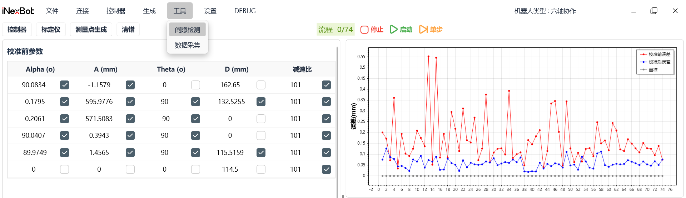Viewport: 686px width, 198px height.
Task: Click the 流程 0/74 progress indicator
Action: [335, 30]
